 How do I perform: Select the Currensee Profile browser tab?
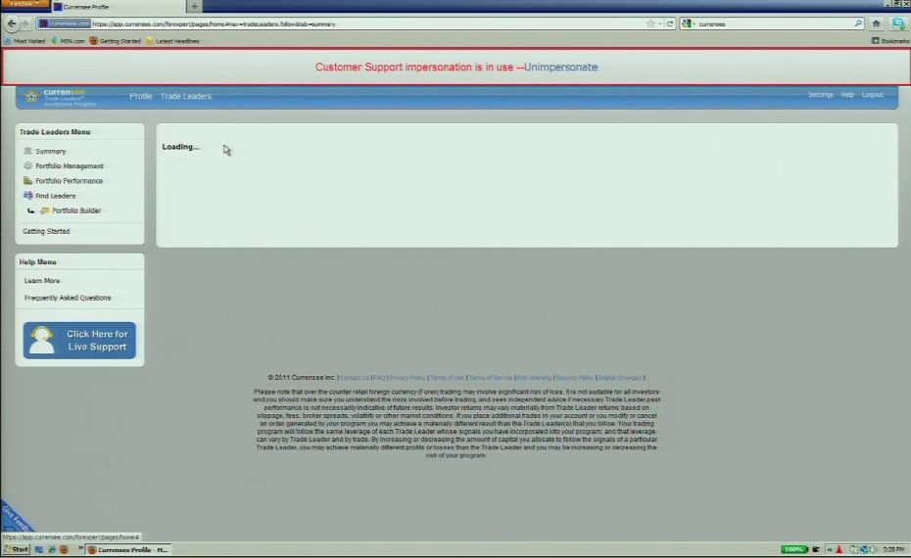point(118,7)
